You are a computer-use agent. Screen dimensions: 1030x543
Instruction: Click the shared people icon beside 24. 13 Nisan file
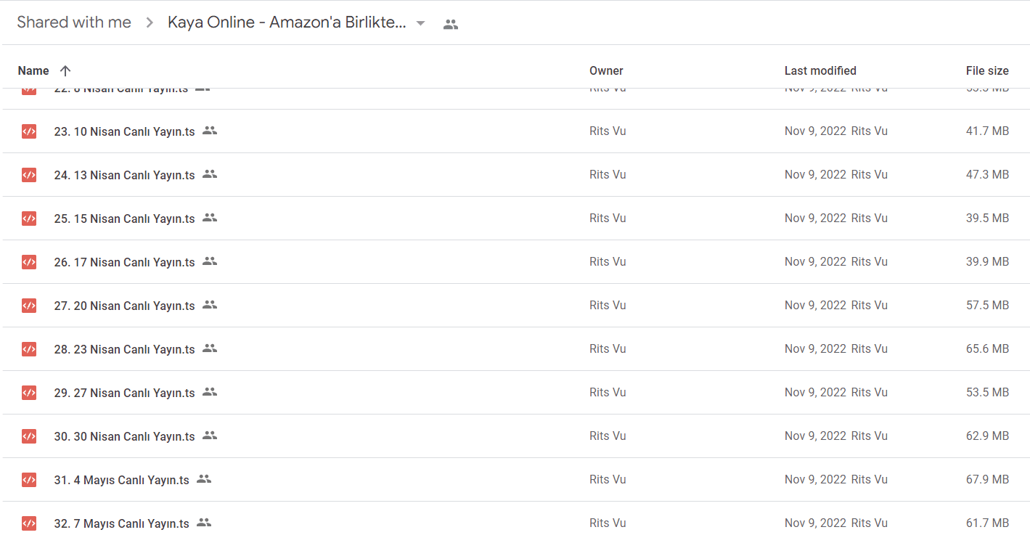210,174
